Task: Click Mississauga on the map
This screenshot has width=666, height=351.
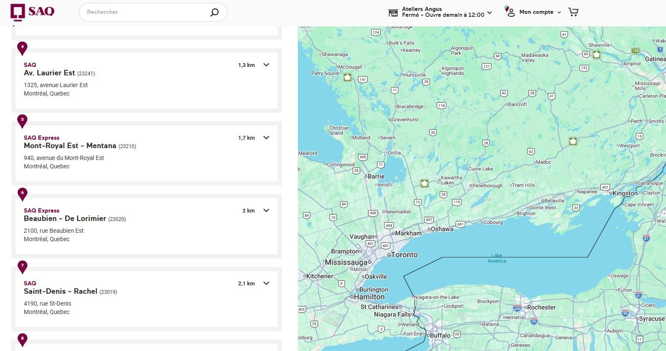Action: tap(346, 262)
